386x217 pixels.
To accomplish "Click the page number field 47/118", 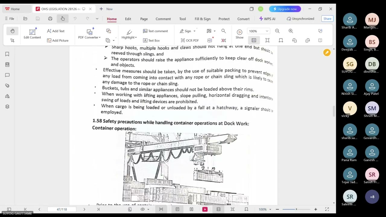I will [62, 209].
